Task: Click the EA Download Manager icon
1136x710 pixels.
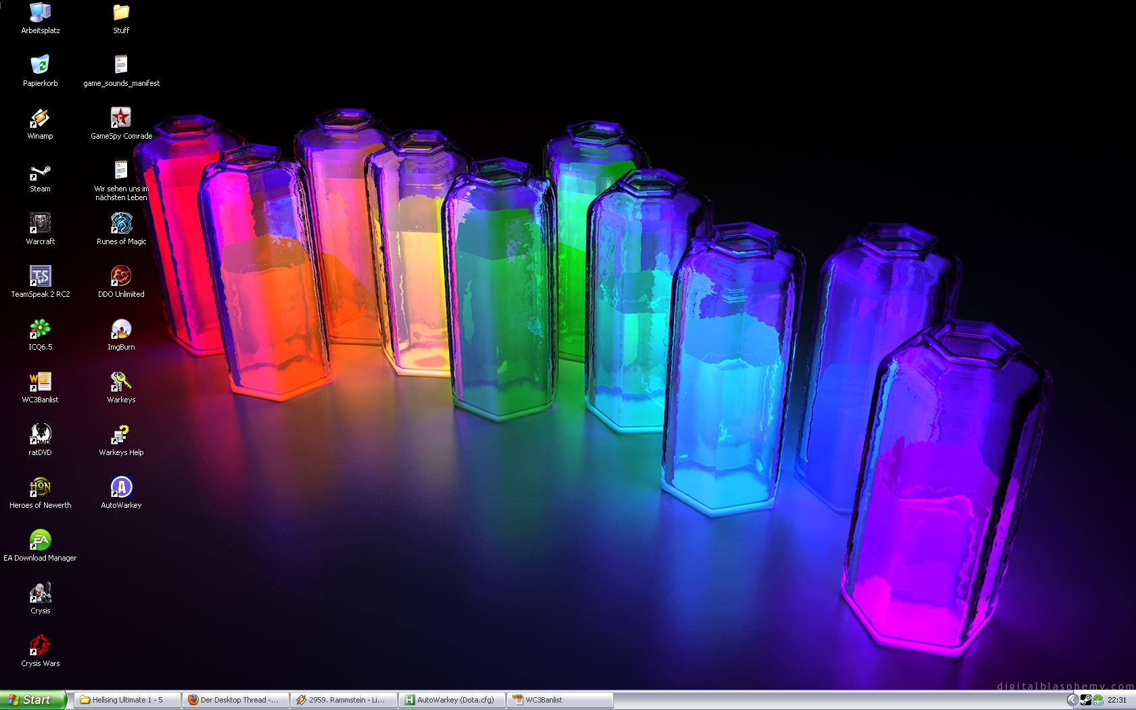Action: click(x=40, y=541)
